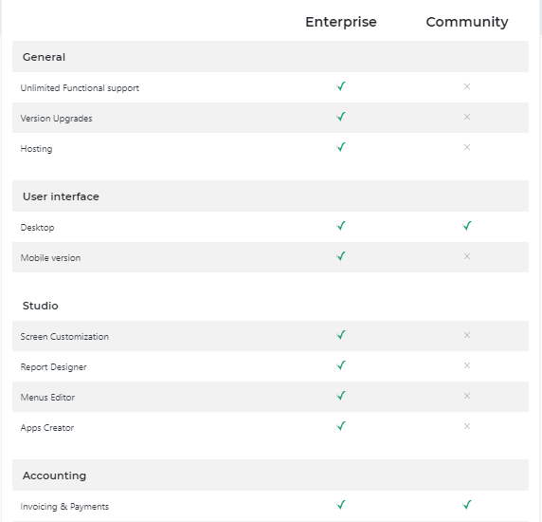Click Enterprise checkmark for Menus Editor
The width and height of the screenshot is (542, 522).
[341, 396]
